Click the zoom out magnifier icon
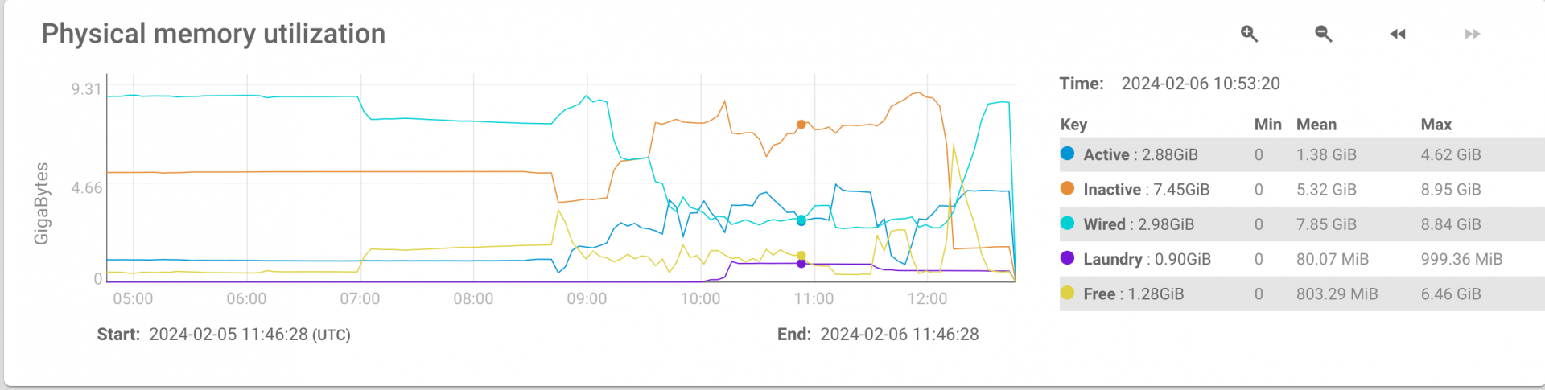The image size is (1545, 390). [x=1323, y=33]
